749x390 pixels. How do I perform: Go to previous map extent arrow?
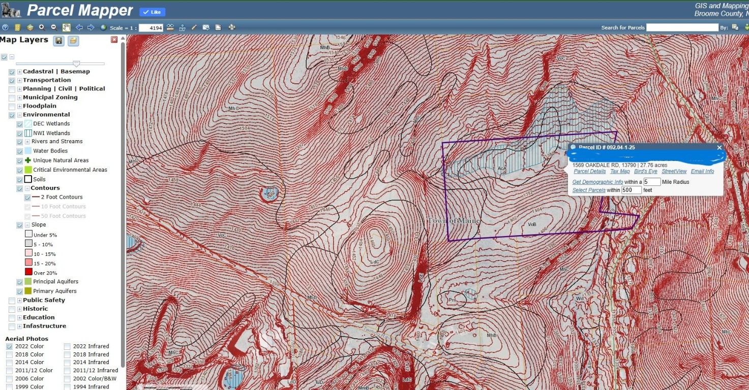pos(79,27)
